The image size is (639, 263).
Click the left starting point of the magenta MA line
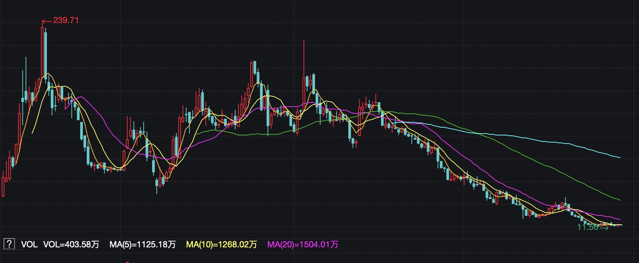coord(65,109)
